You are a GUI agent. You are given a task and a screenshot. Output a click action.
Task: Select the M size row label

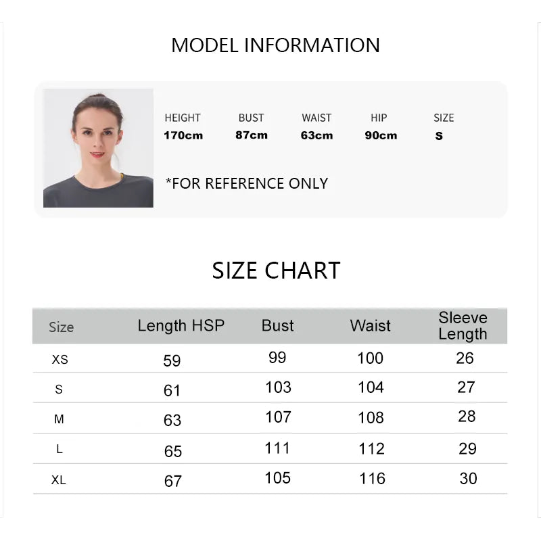click(59, 419)
